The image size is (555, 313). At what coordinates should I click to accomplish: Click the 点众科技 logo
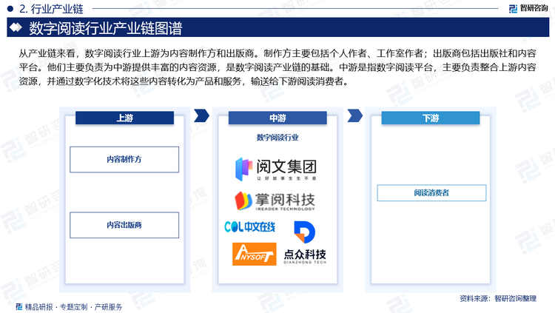(305, 243)
